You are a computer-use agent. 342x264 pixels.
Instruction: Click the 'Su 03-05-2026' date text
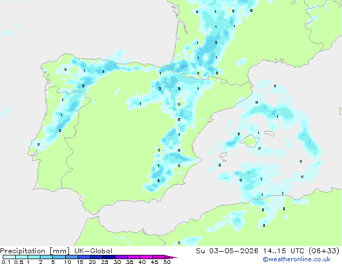227,251
